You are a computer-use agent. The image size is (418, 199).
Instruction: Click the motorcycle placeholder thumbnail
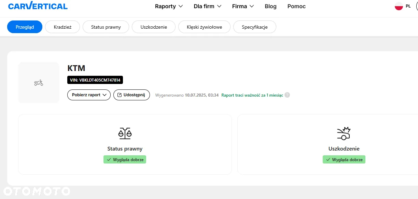pyautogui.click(x=39, y=82)
